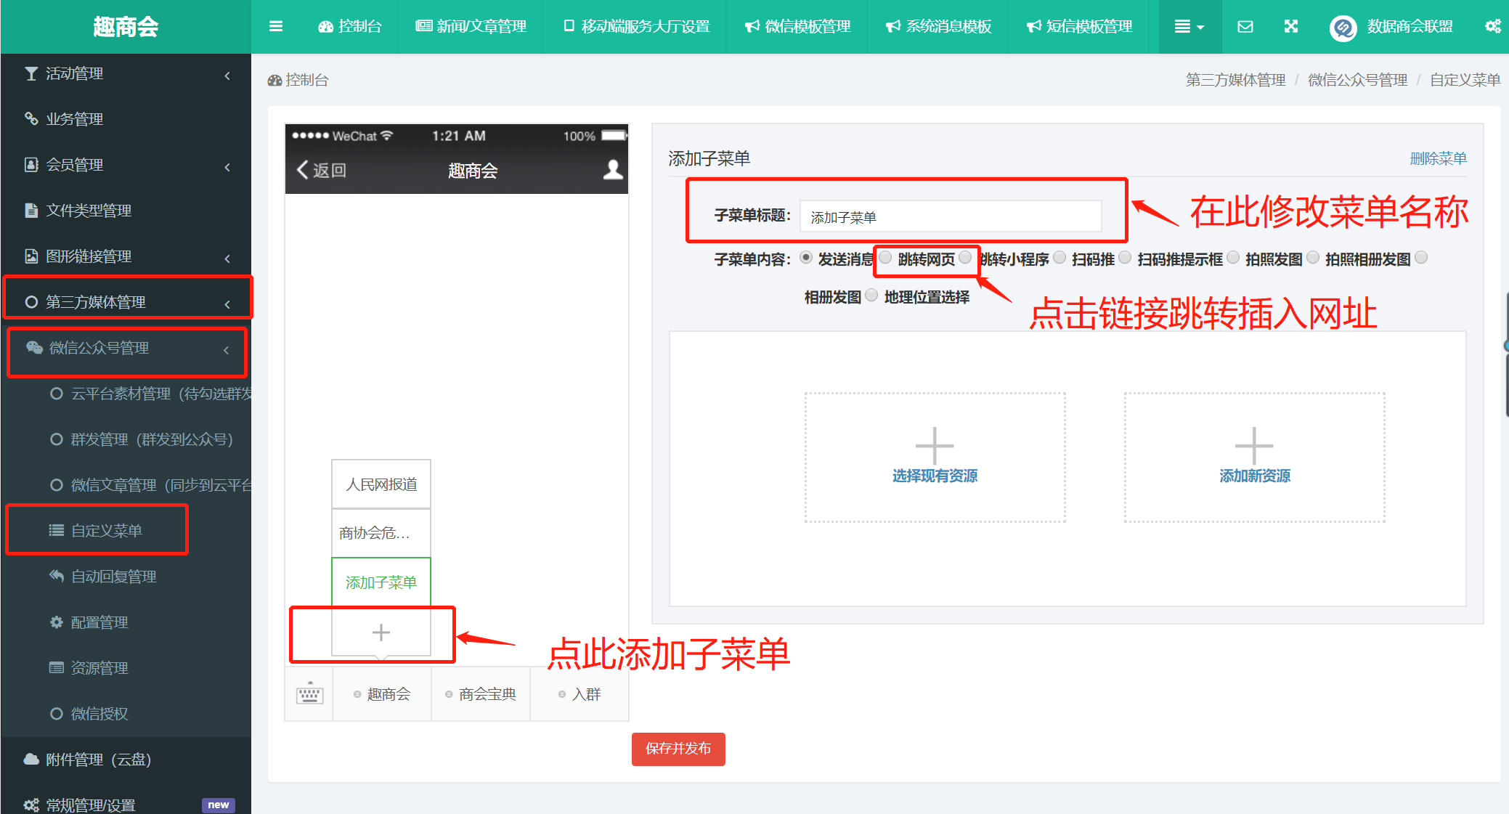Image resolution: width=1509 pixels, height=814 pixels.
Task: Click the fullscreen expand icon
Action: [x=1290, y=26]
